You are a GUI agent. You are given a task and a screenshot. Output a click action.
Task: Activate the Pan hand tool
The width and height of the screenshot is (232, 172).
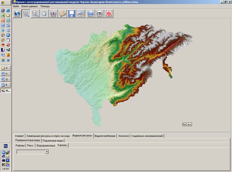(x=44, y=14)
